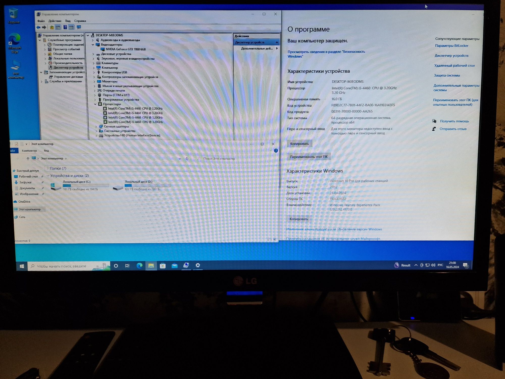Click Explorer refresh button

(187, 159)
